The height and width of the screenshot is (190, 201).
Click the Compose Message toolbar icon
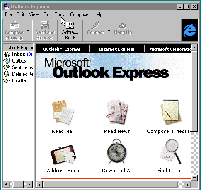[x=14, y=25]
